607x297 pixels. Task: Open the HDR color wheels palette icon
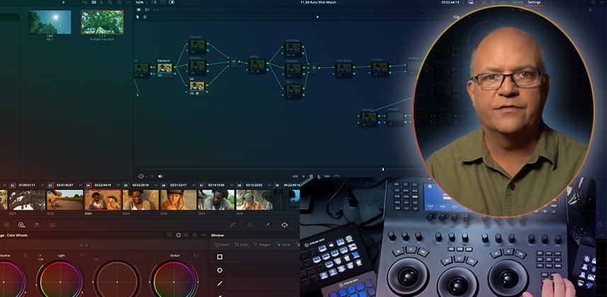point(21,225)
